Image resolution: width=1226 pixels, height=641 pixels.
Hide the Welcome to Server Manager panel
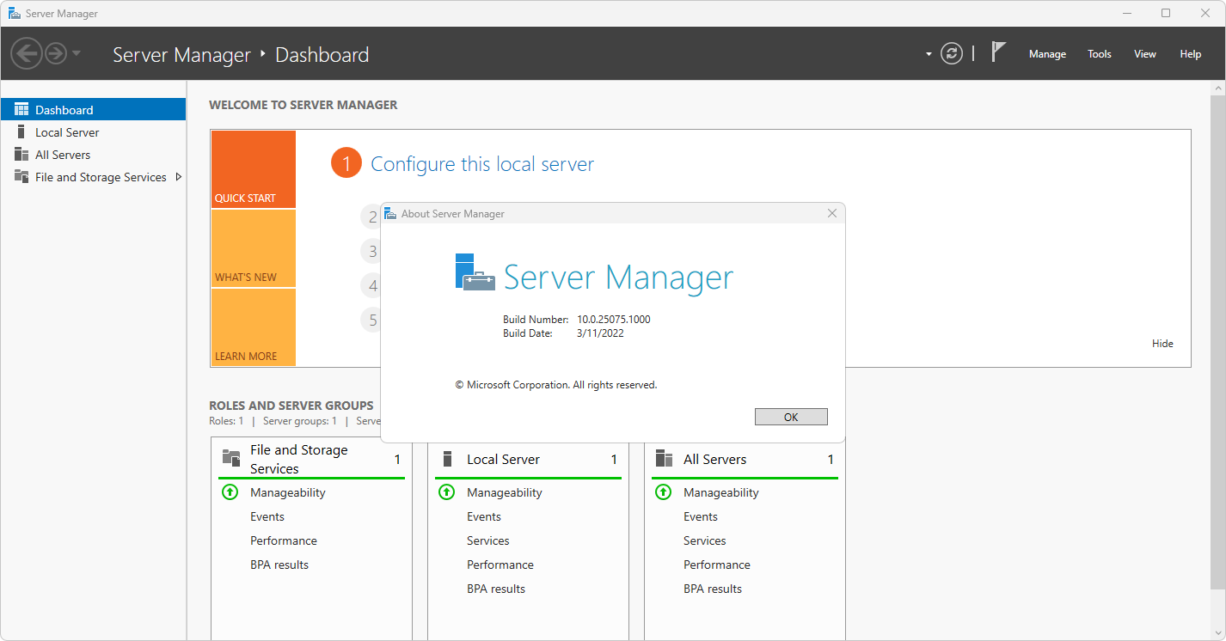tap(1162, 343)
